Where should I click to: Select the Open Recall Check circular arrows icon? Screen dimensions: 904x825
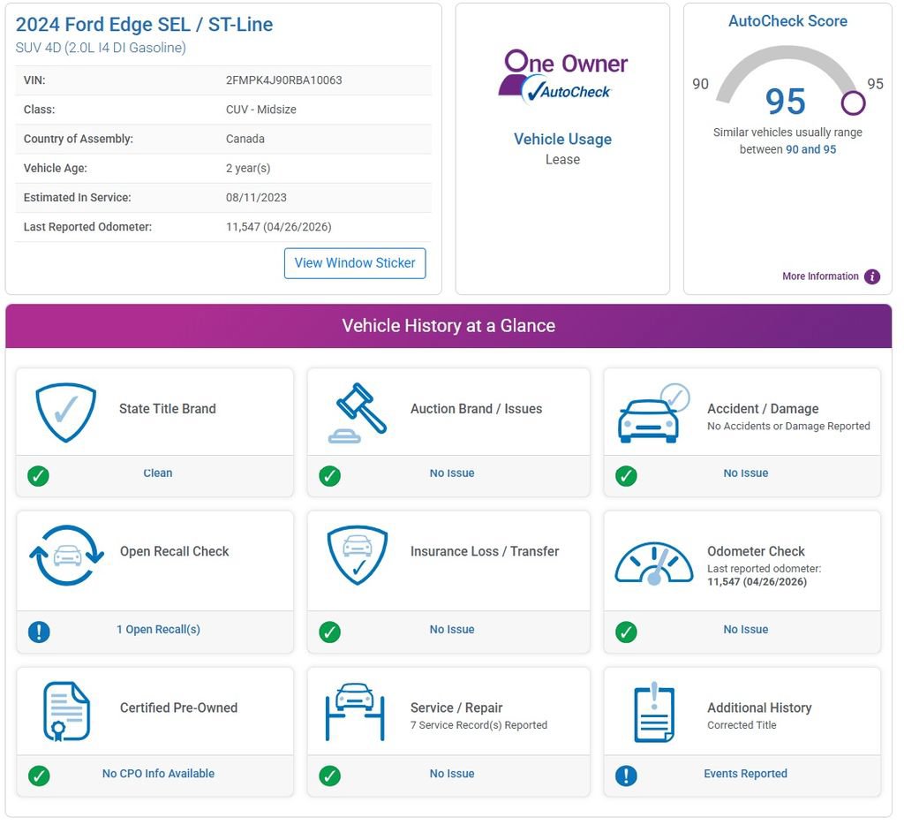(67, 555)
